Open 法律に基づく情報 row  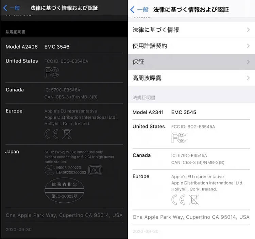191,30
